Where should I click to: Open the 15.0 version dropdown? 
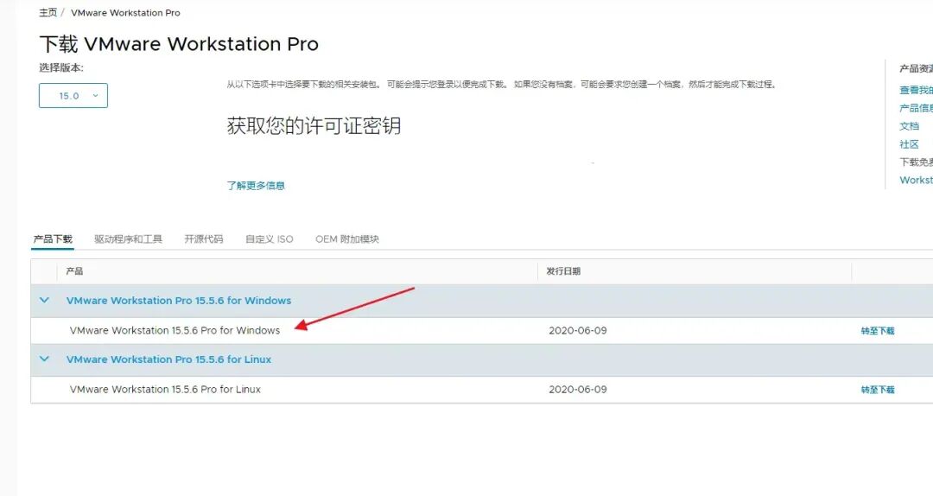73,96
